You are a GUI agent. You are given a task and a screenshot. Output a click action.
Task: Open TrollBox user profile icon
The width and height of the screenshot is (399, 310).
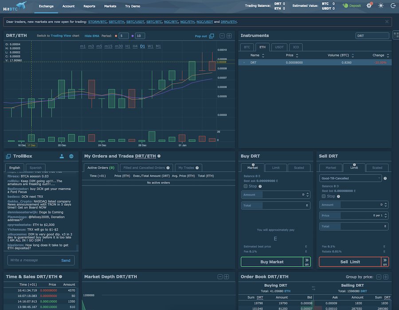(x=62, y=156)
